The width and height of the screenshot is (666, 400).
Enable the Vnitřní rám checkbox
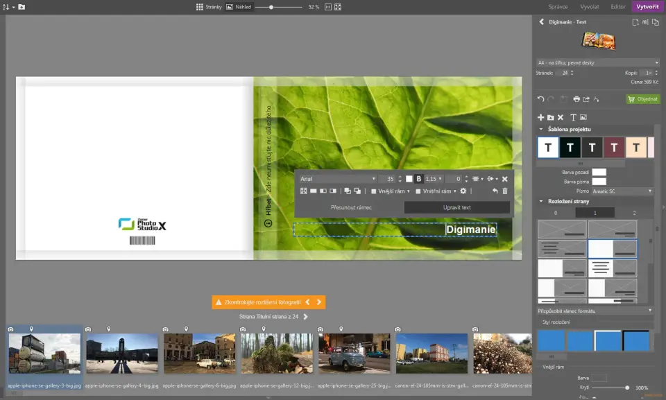coord(418,191)
